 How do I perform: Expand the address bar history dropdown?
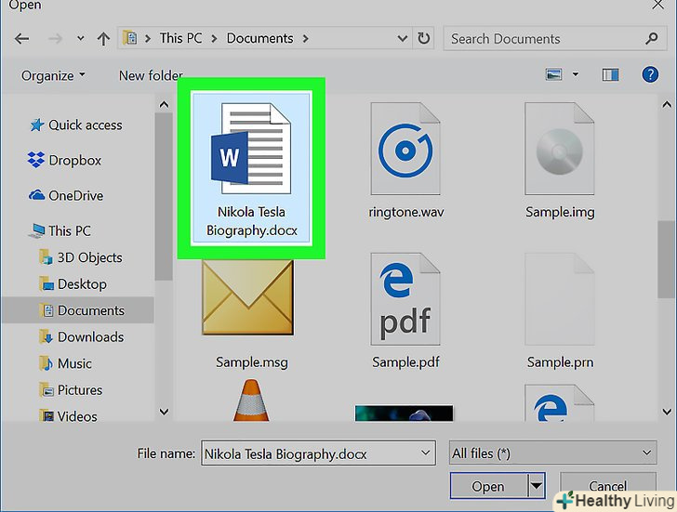tap(403, 38)
